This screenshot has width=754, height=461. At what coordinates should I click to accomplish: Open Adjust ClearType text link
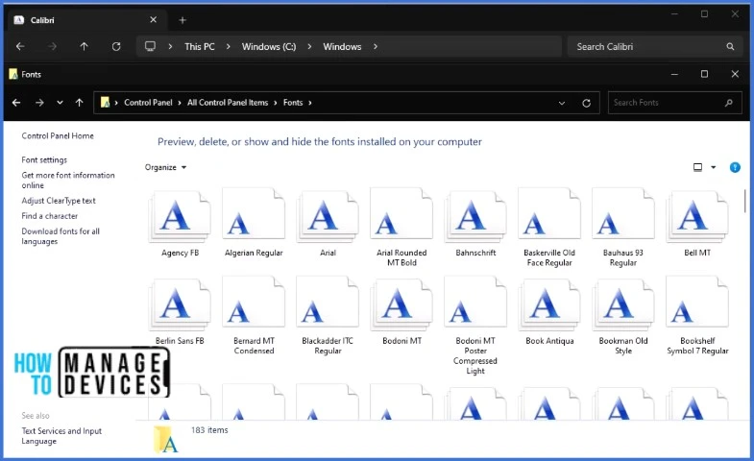click(59, 201)
